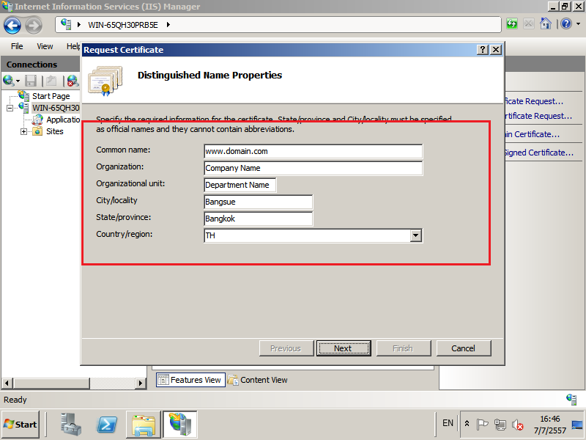Open the Country/region dropdown
Image resolution: width=586 pixels, height=440 pixels.
416,235
